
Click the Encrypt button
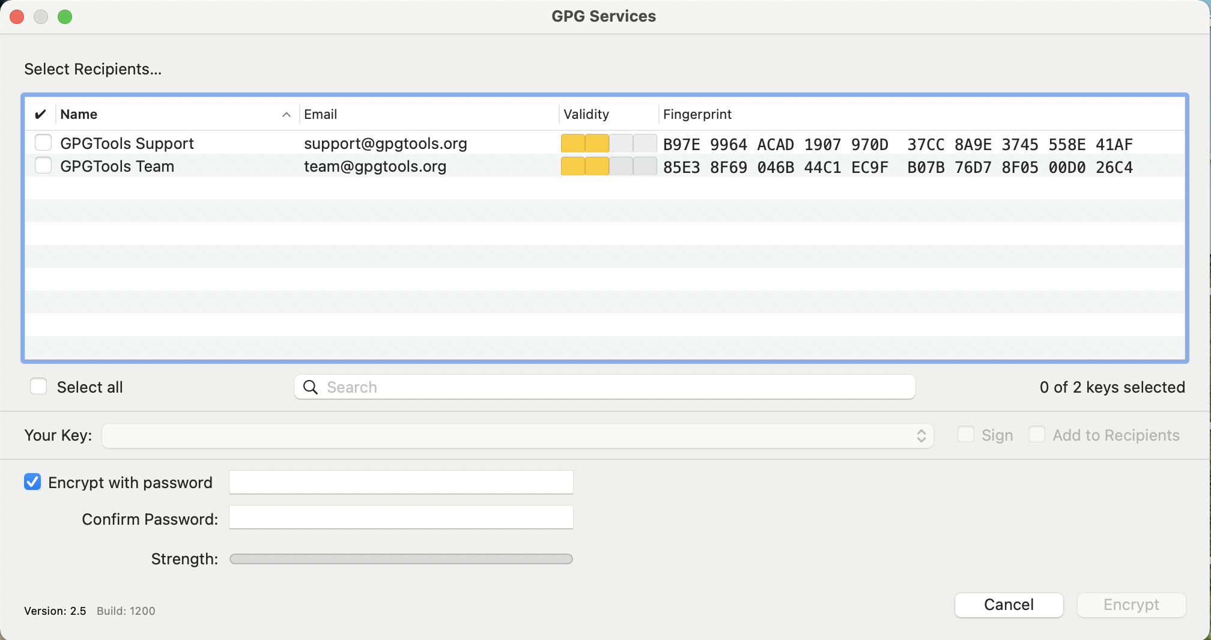(1132, 605)
